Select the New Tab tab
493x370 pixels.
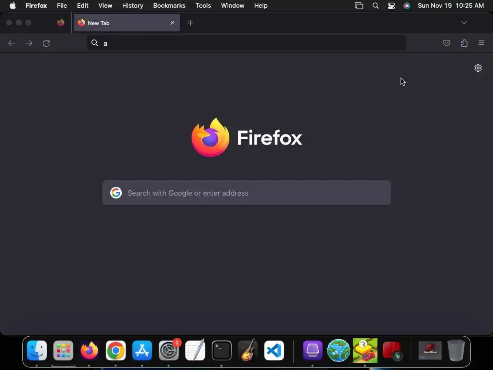pyautogui.click(x=127, y=23)
